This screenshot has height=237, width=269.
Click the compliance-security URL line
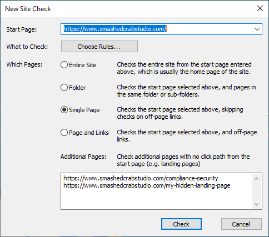coord(141,178)
